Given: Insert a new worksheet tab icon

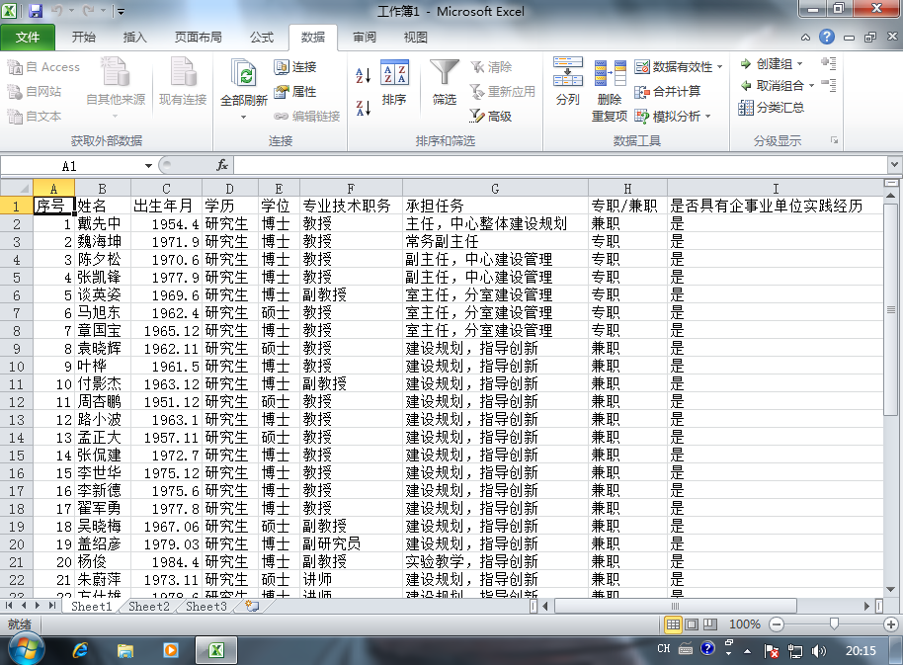Looking at the screenshot, I should point(252,606).
